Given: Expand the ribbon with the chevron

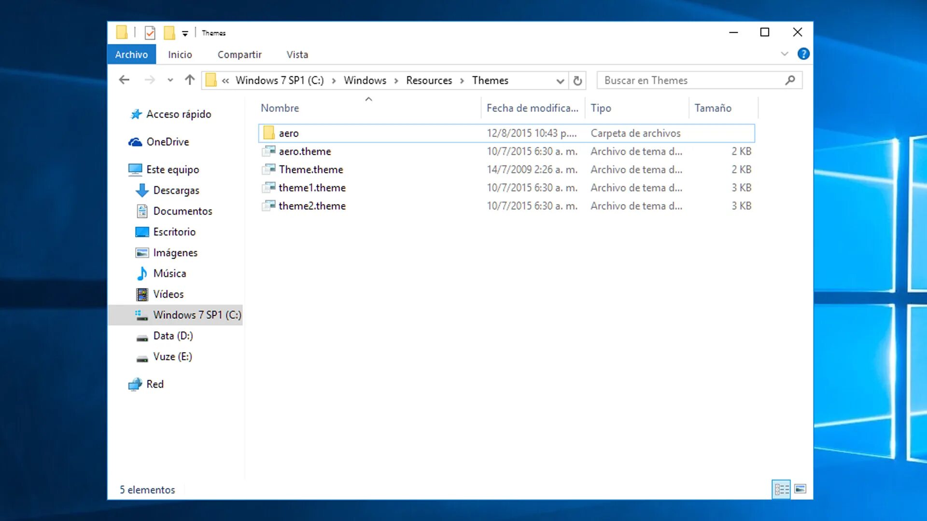Looking at the screenshot, I should [785, 54].
